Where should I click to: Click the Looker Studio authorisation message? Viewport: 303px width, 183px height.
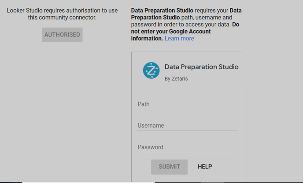click(x=62, y=14)
